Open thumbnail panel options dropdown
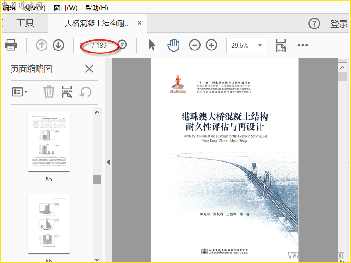The width and height of the screenshot is (351, 263). click(20, 92)
